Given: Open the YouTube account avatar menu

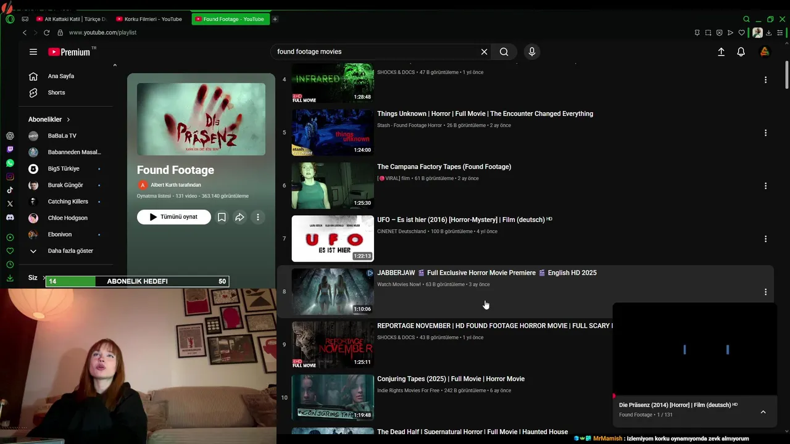Looking at the screenshot, I should (765, 52).
